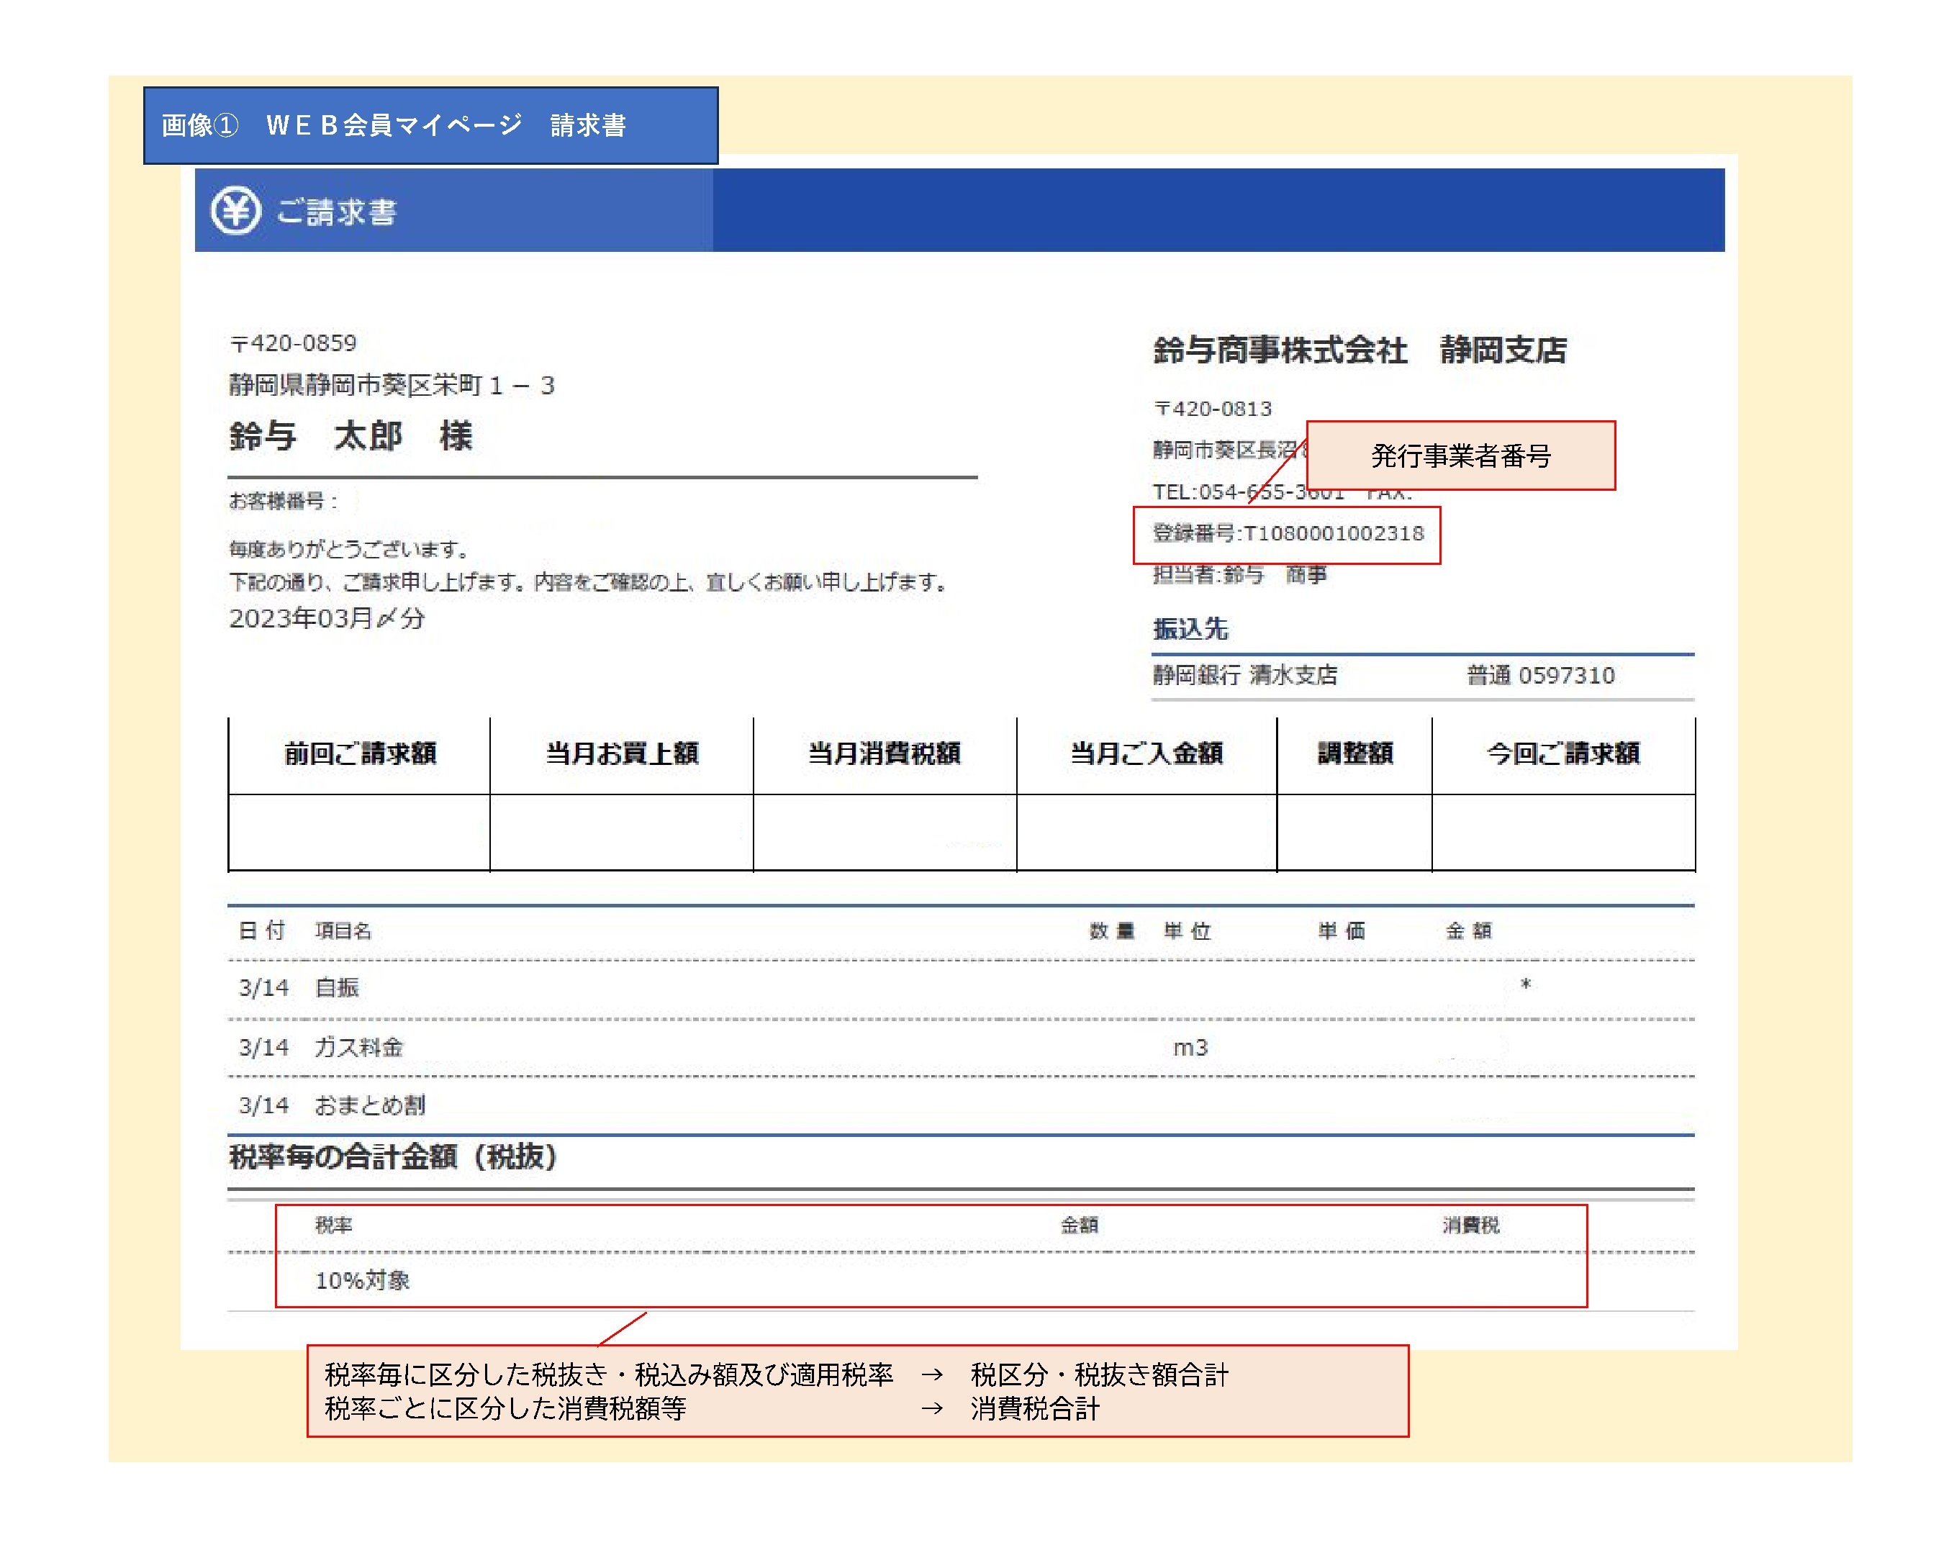The height and width of the screenshot is (1563, 1954).
Task: Select the 当月お買上額 column header
Action: (x=622, y=754)
